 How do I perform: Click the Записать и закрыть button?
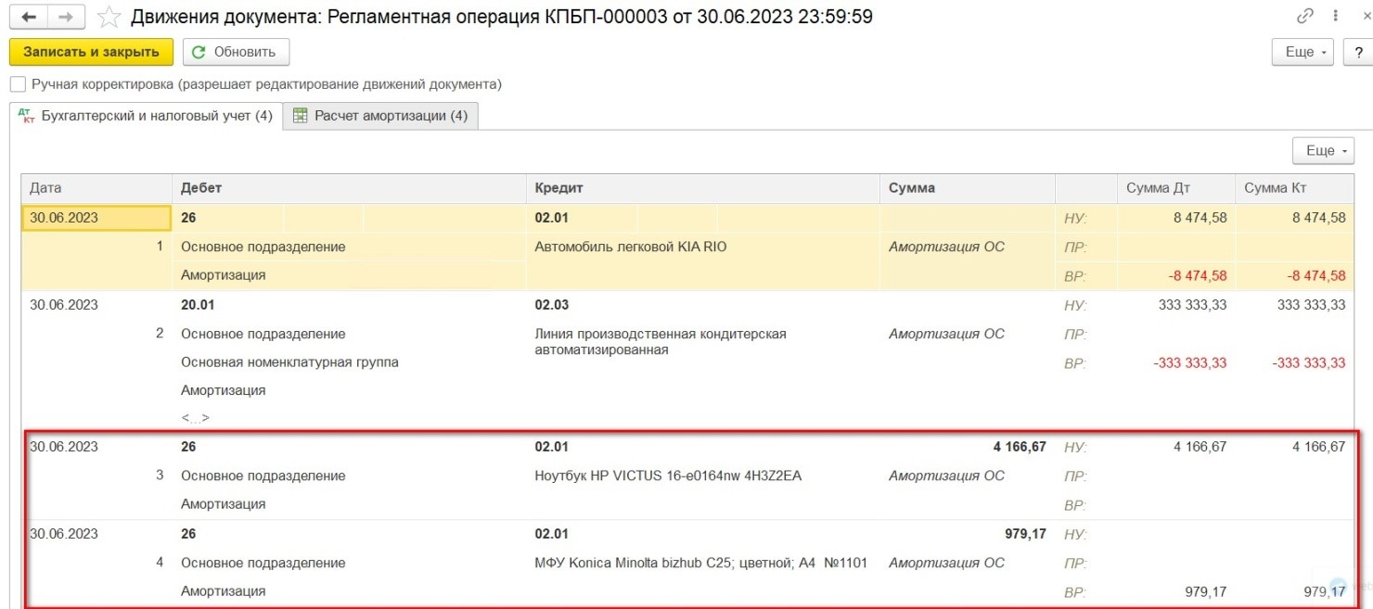(x=91, y=52)
